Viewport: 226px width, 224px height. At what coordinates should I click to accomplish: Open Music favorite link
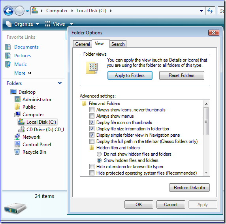point(21,64)
